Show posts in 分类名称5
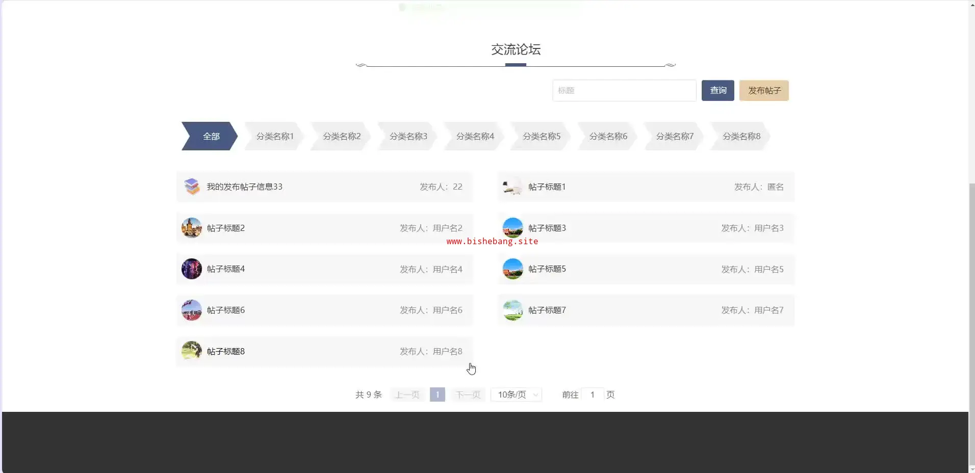Viewport: 975px width, 473px height. (x=542, y=136)
